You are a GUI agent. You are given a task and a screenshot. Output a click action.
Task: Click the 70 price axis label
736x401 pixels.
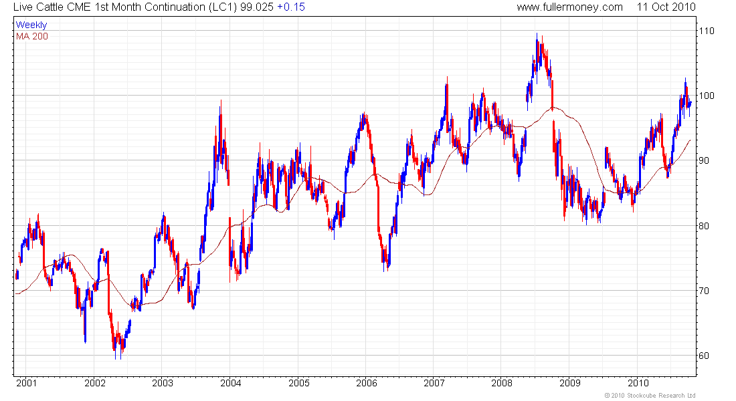(x=704, y=291)
